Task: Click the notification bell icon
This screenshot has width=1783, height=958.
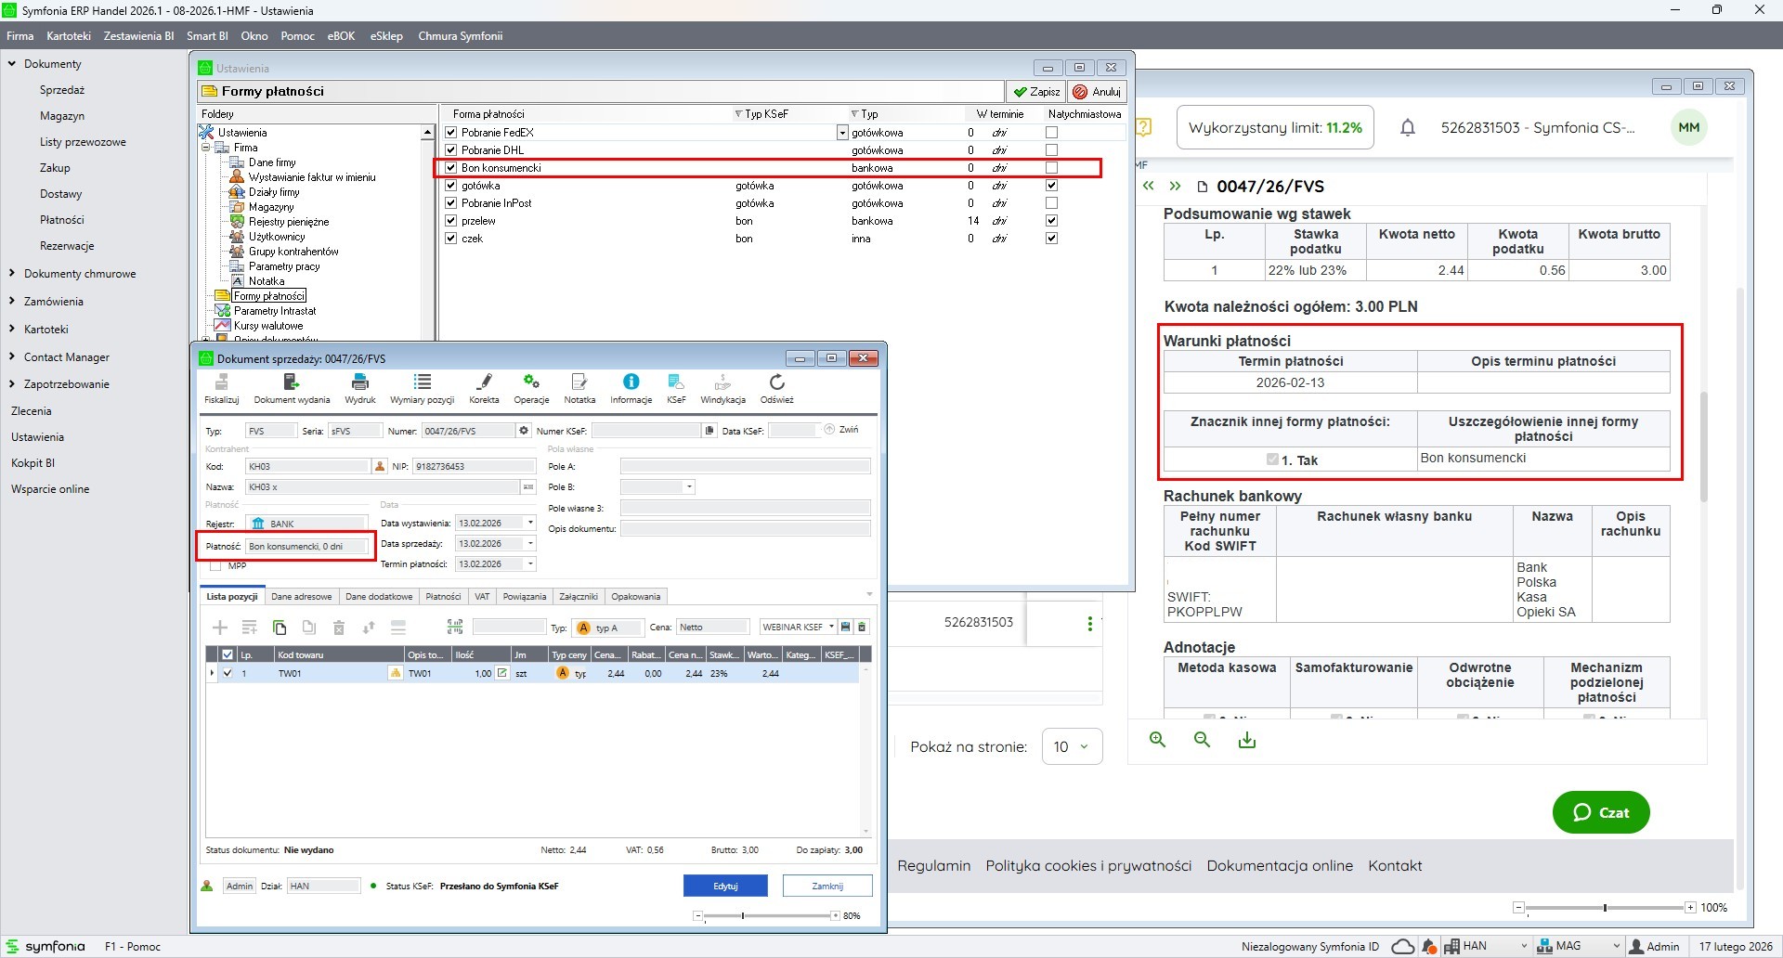Action: pos(1408,128)
